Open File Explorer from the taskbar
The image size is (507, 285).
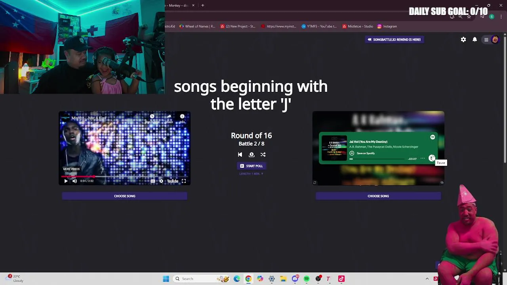[283, 279]
